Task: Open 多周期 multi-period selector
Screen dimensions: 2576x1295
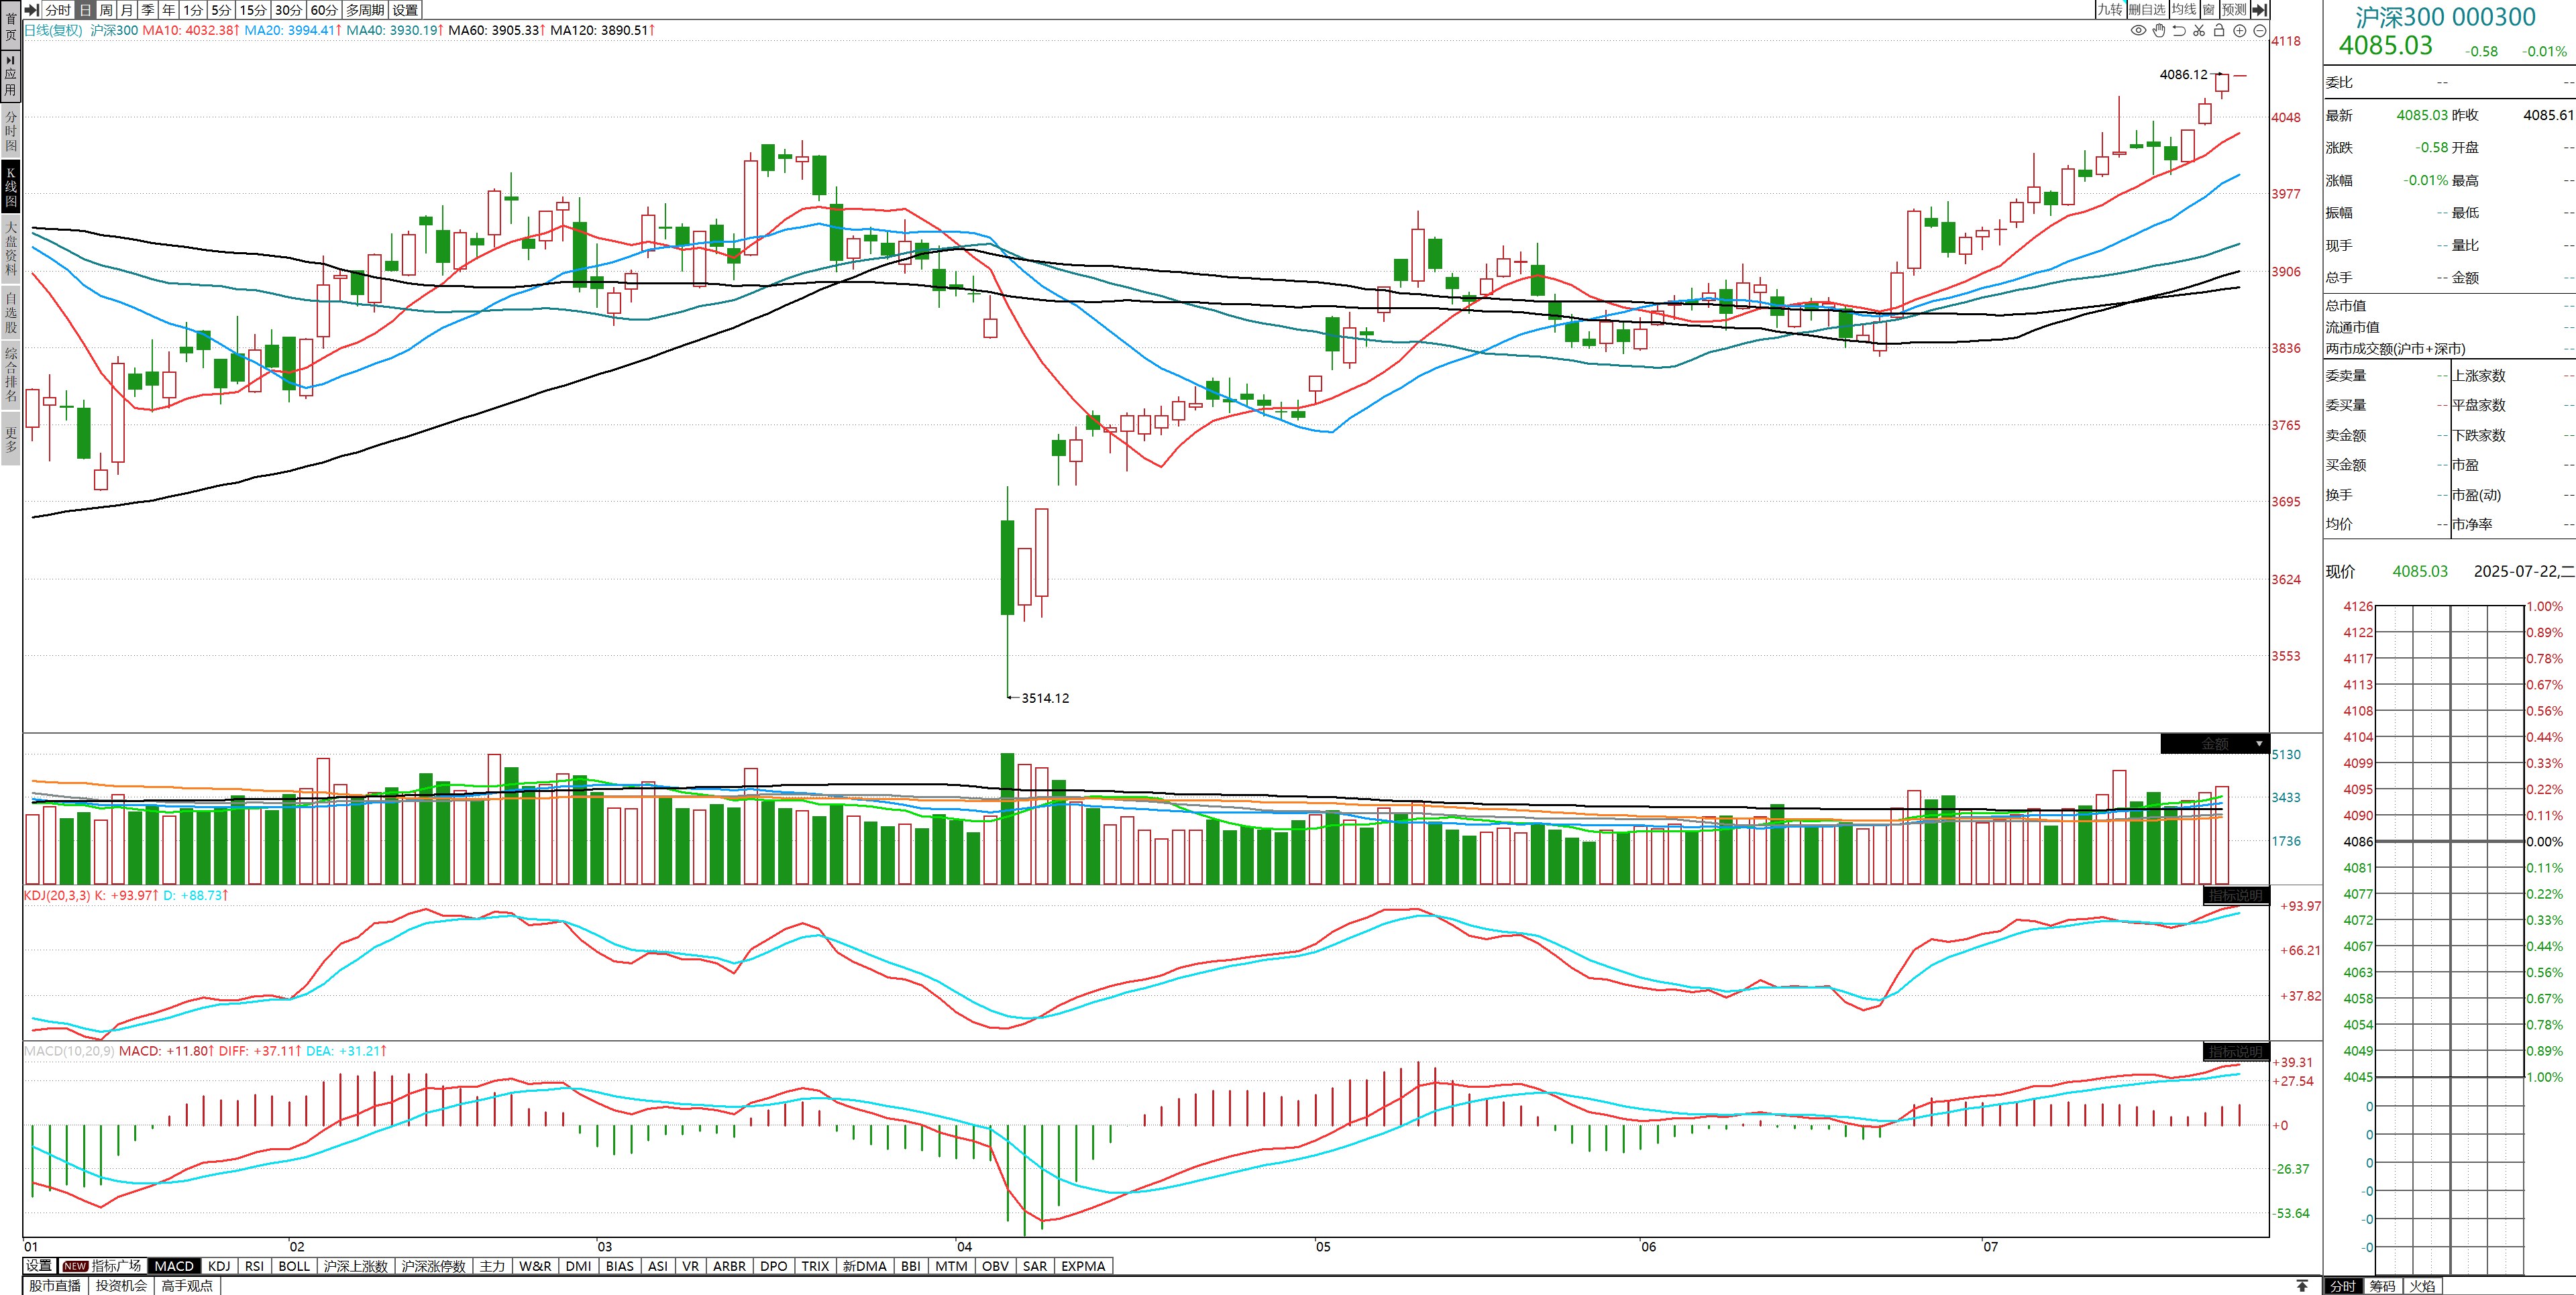Action: 365,10
